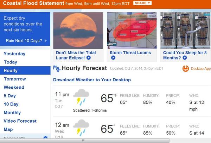
Task: Open the Tomorrow forecast menu item
Action: (15, 79)
